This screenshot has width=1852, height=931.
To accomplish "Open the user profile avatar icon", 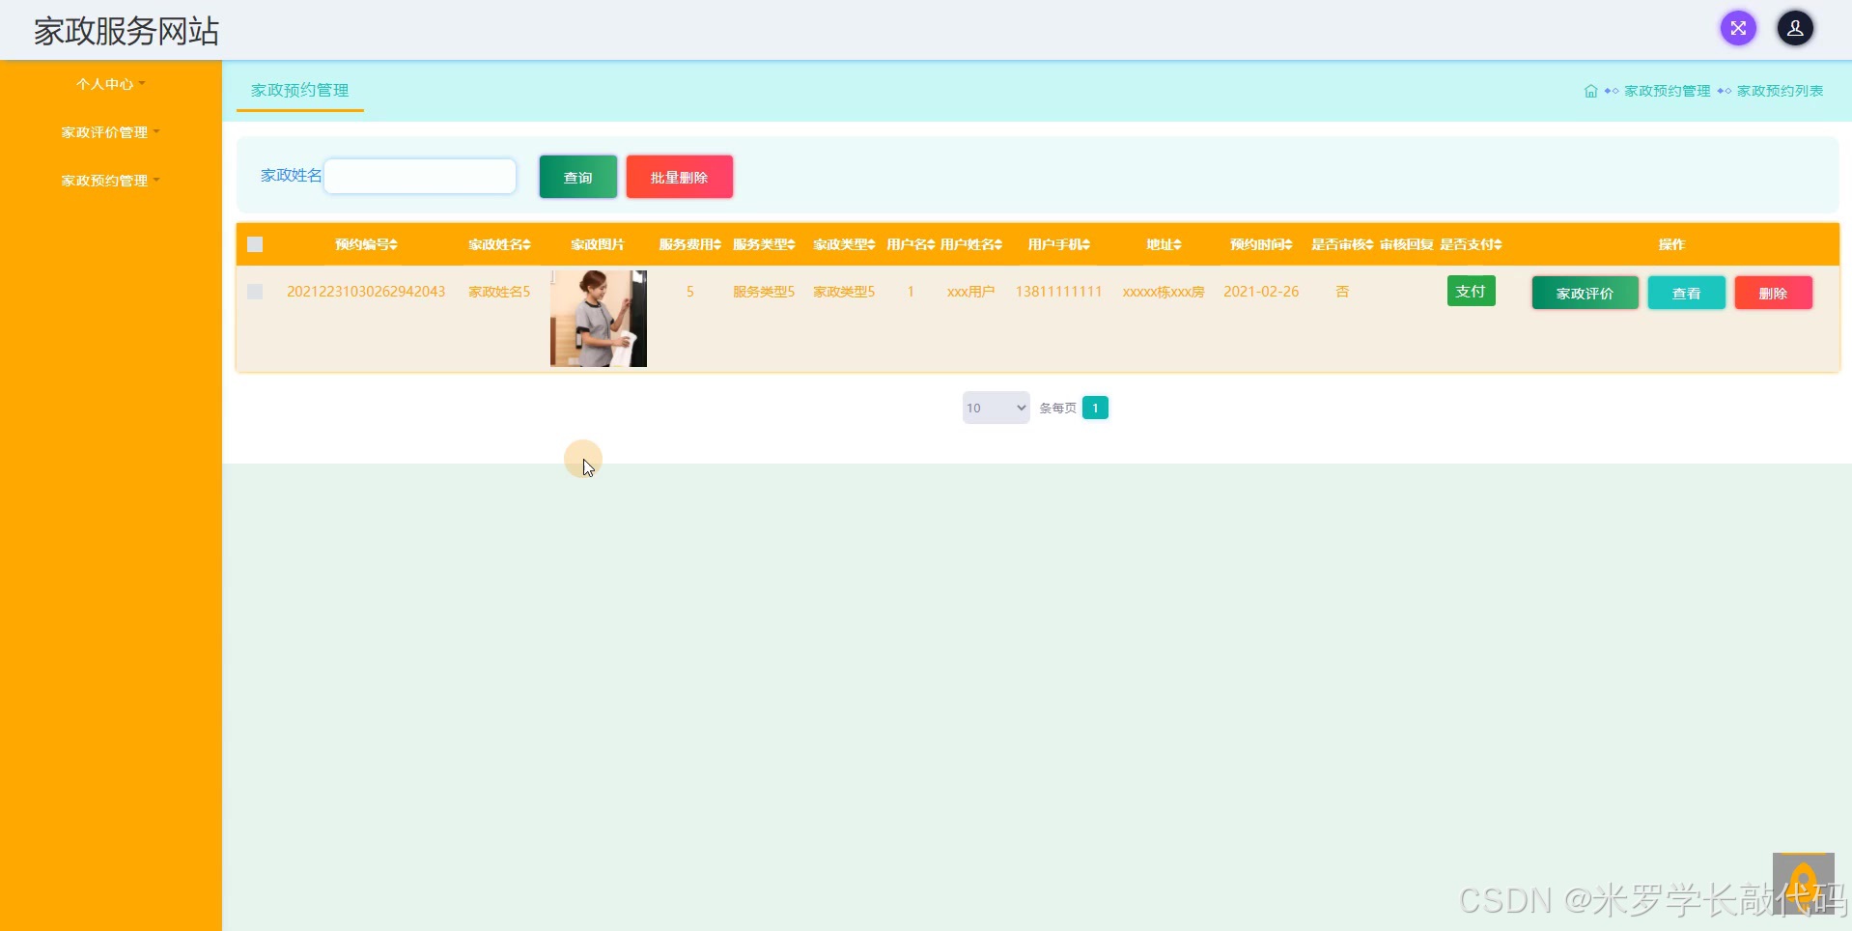I will (1795, 28).
